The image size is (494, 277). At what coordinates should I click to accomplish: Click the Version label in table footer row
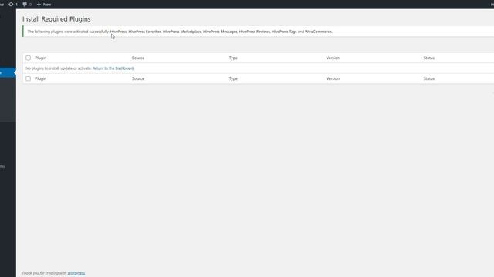tap(333, 78)
